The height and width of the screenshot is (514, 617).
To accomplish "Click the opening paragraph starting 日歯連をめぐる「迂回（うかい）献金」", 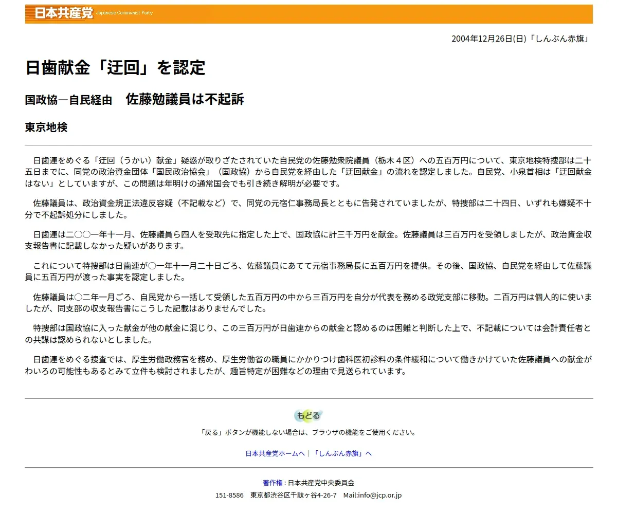I will (308, 171).
